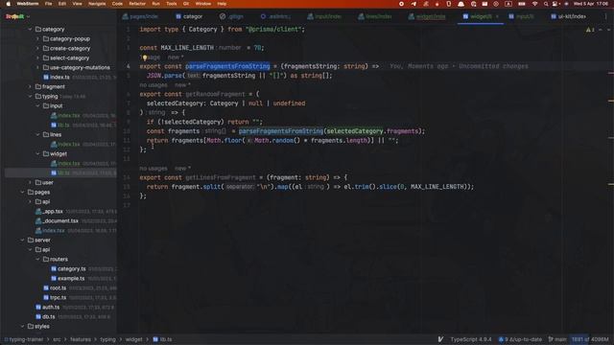Switch to the ui-kit/index editor tab
Image resolution: width=614 pixels, height=345 pixels.
pyautogui.click(x=569, y=16)
